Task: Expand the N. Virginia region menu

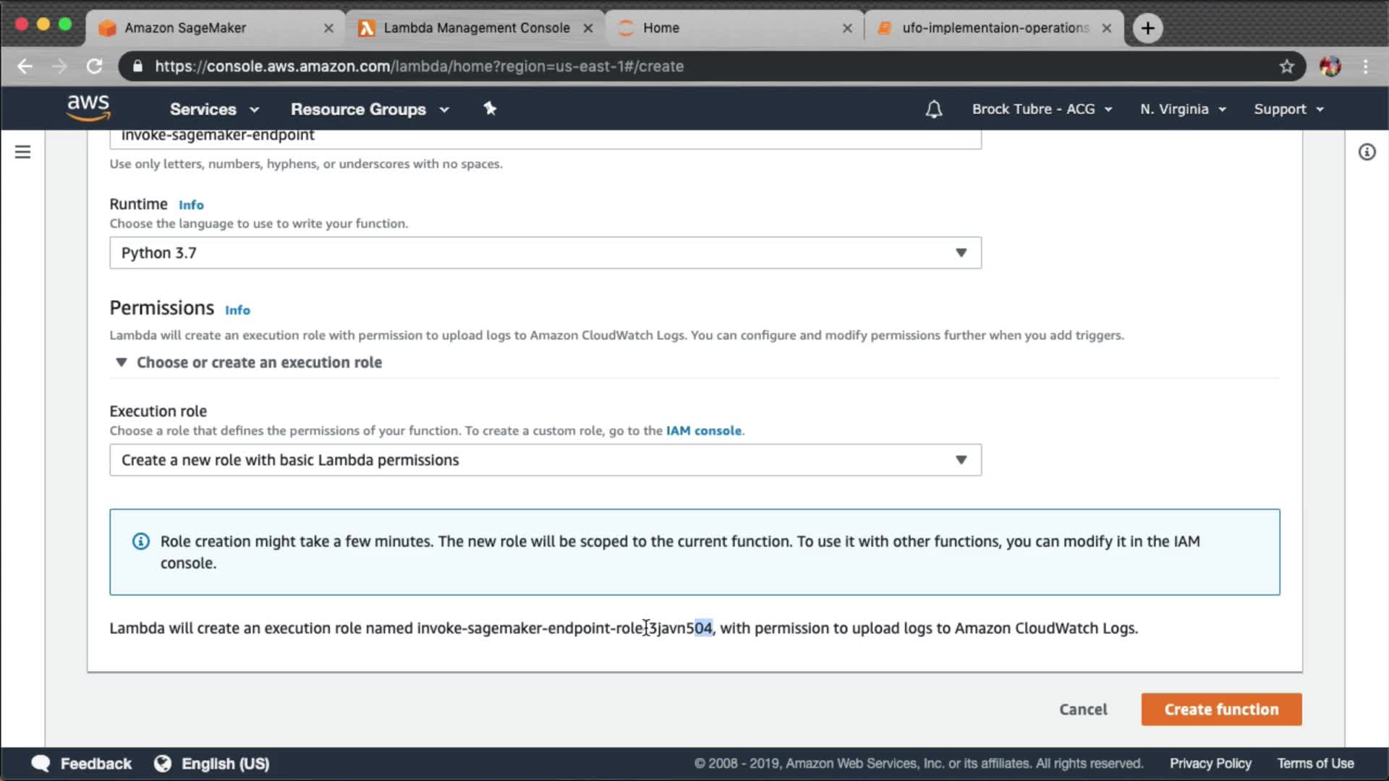Action: pyautogui.click(x=1183, y=109)
